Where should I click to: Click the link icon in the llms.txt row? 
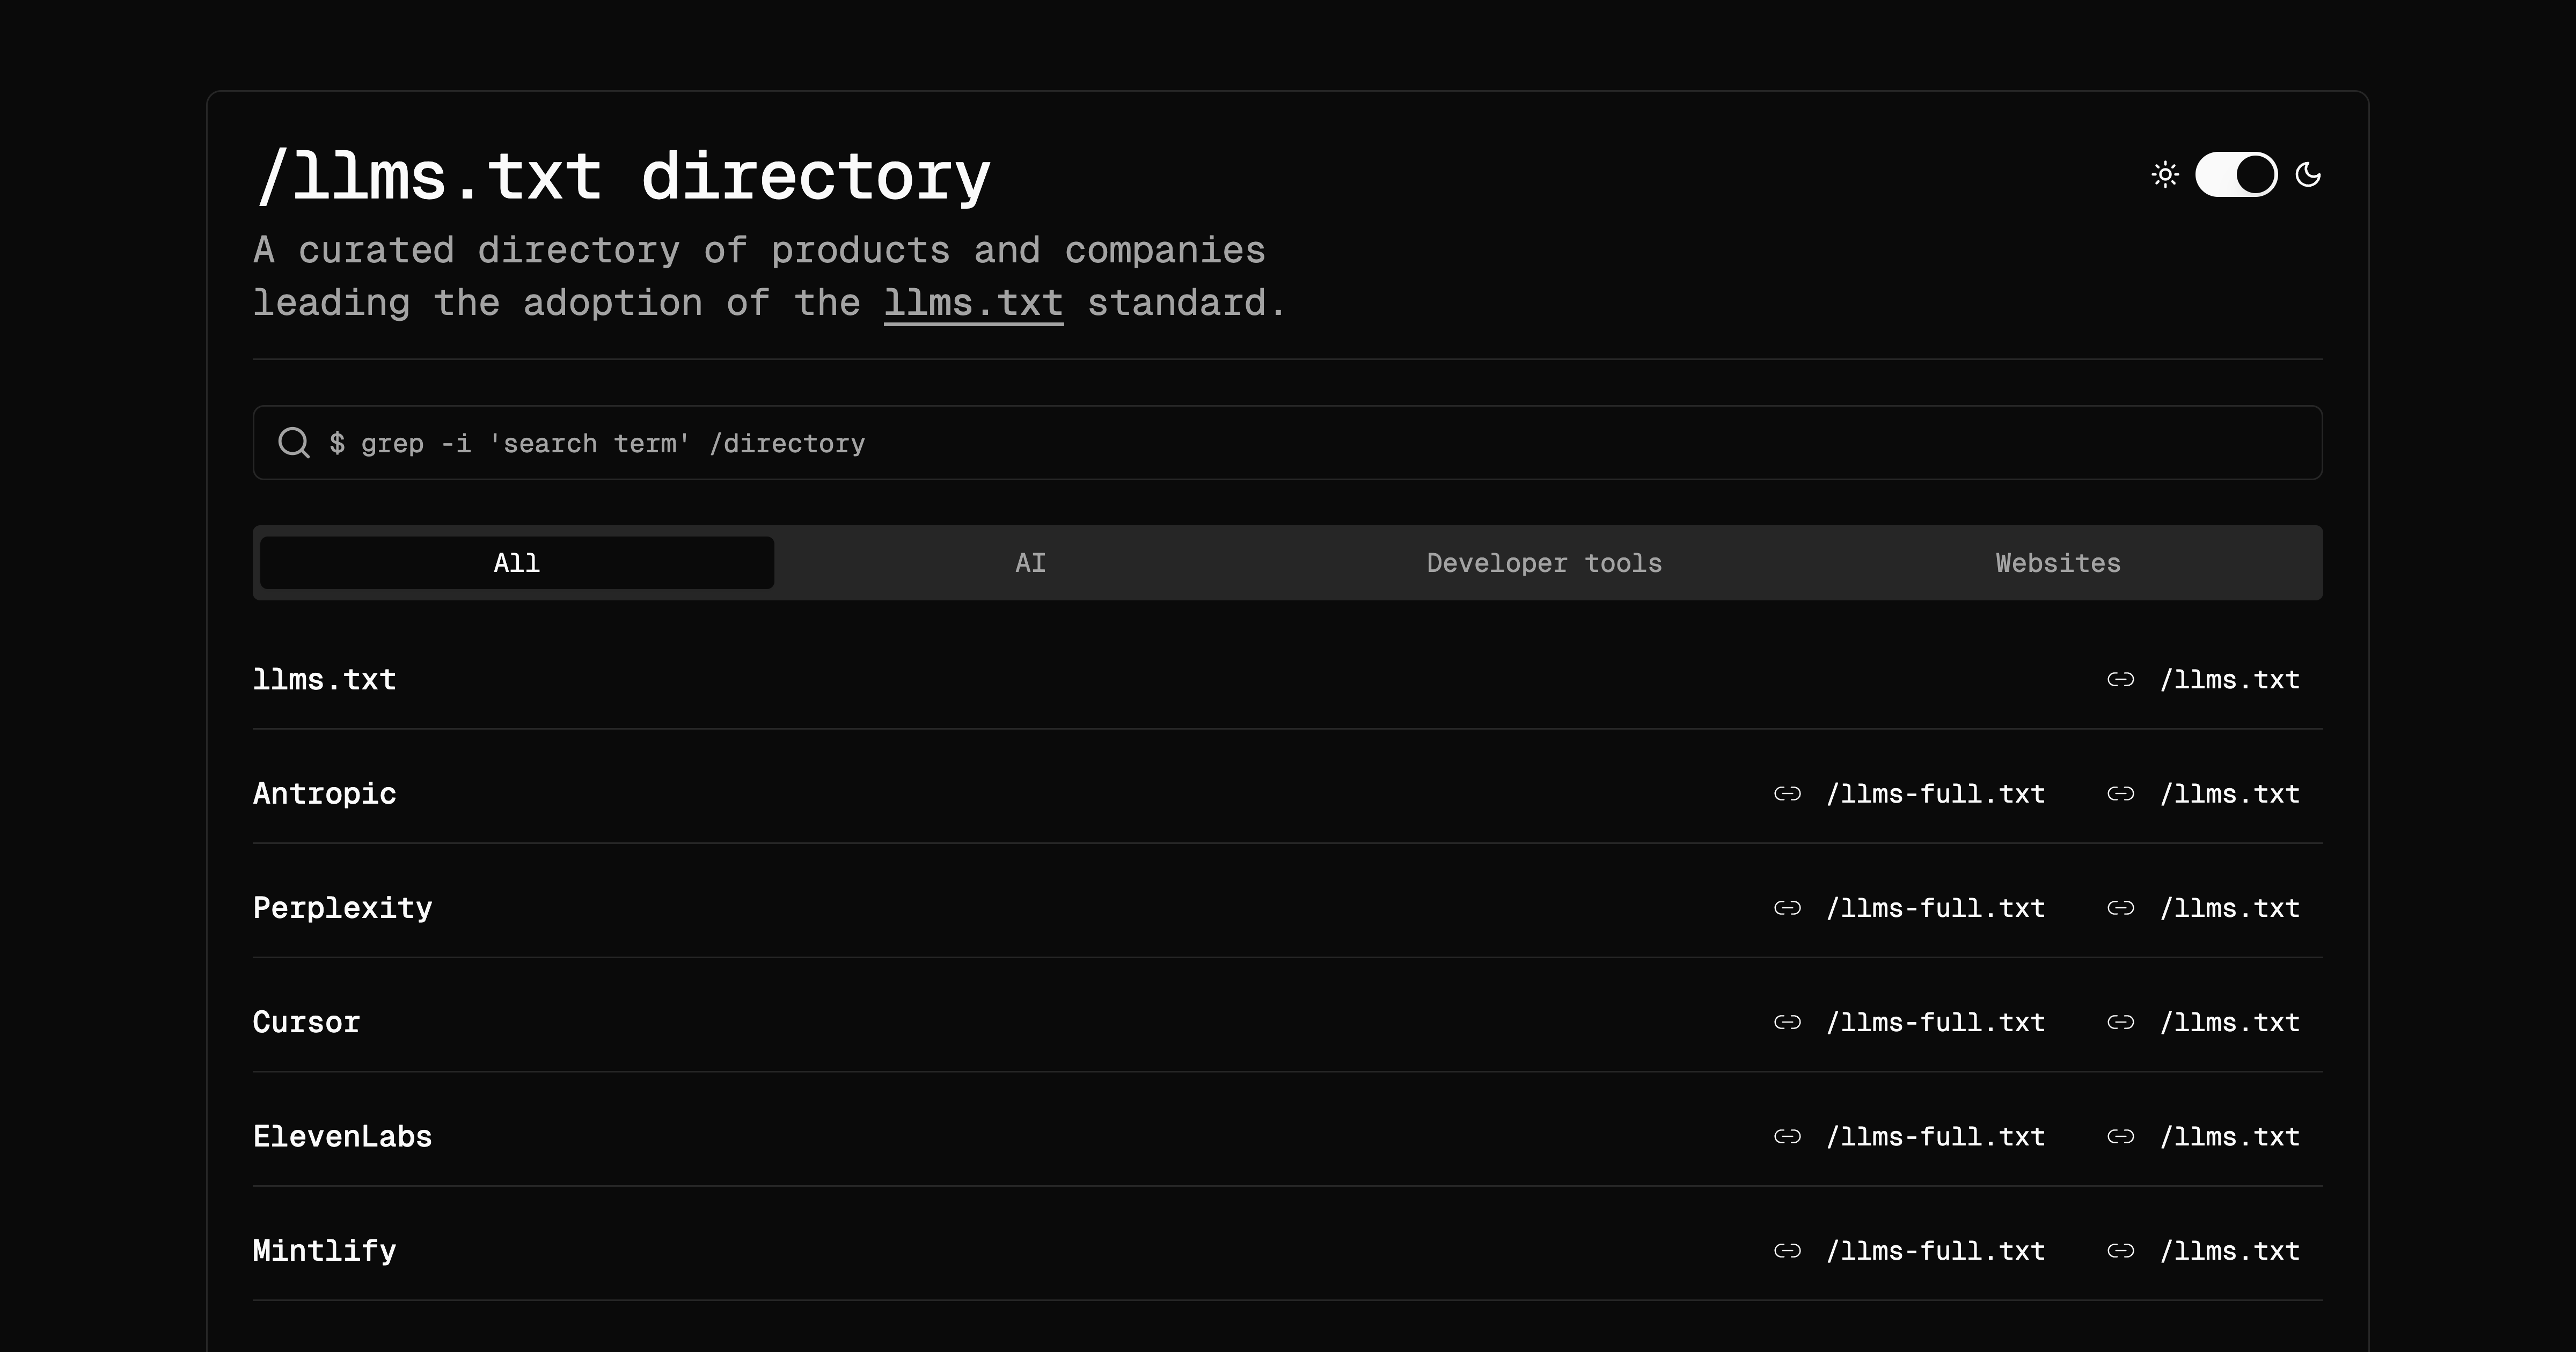point(2120,680)
